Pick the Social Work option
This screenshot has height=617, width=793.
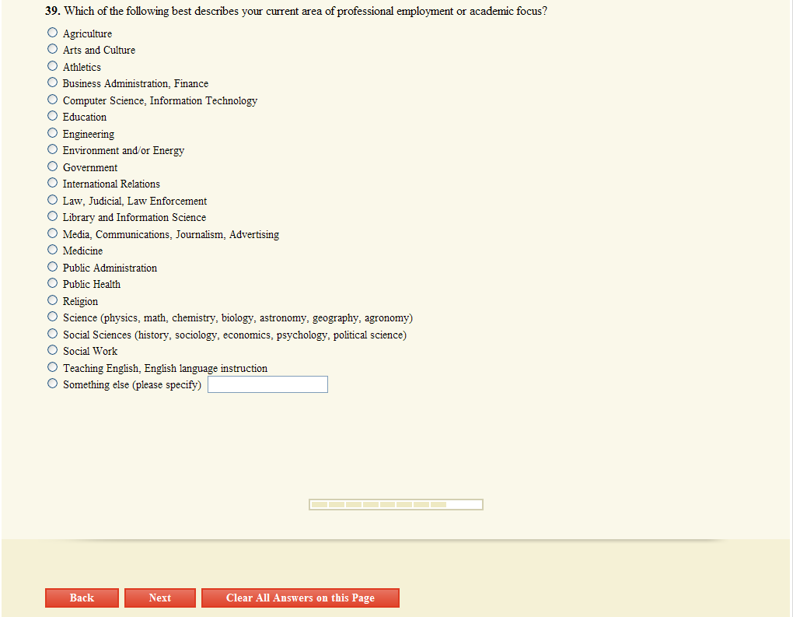53,350
